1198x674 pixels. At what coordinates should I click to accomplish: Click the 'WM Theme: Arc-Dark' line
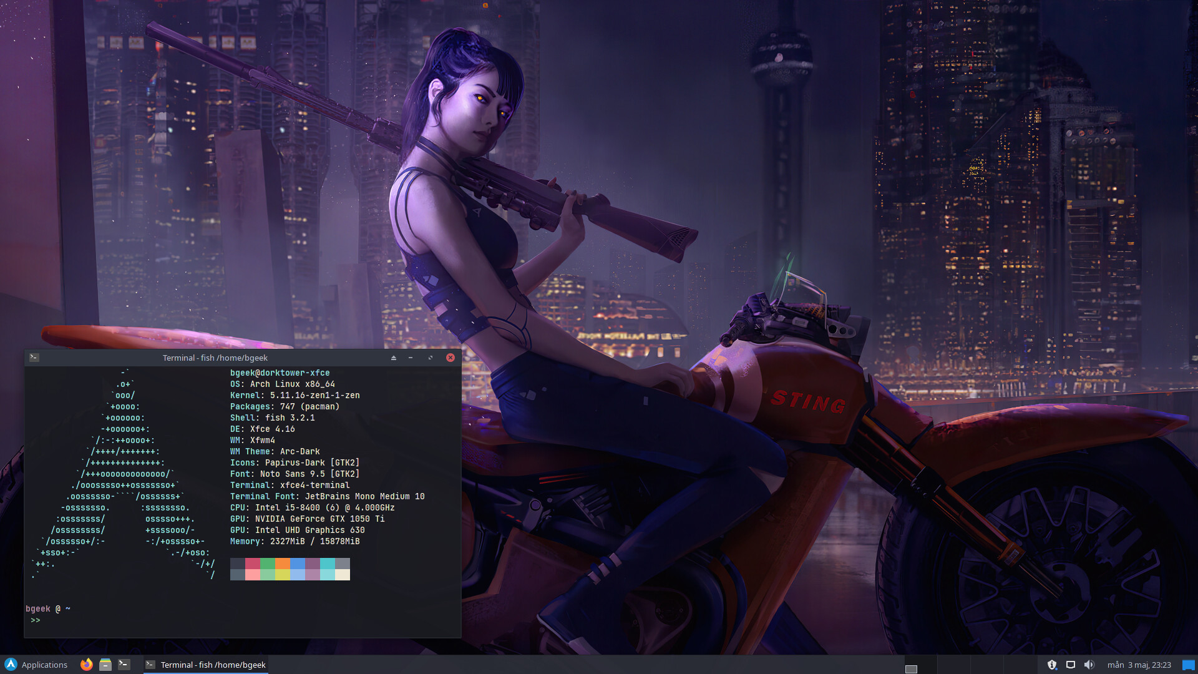[275, 451]
